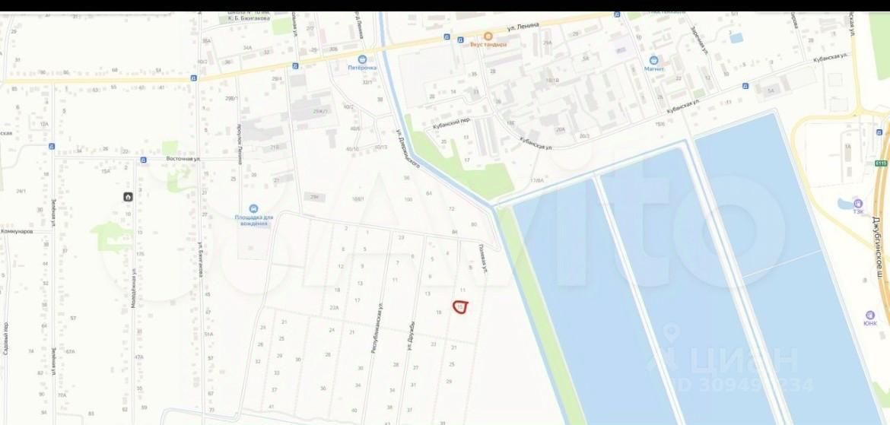Click the ТЗК purple shopping marker
890x425 pixels.
click(858, 203)
